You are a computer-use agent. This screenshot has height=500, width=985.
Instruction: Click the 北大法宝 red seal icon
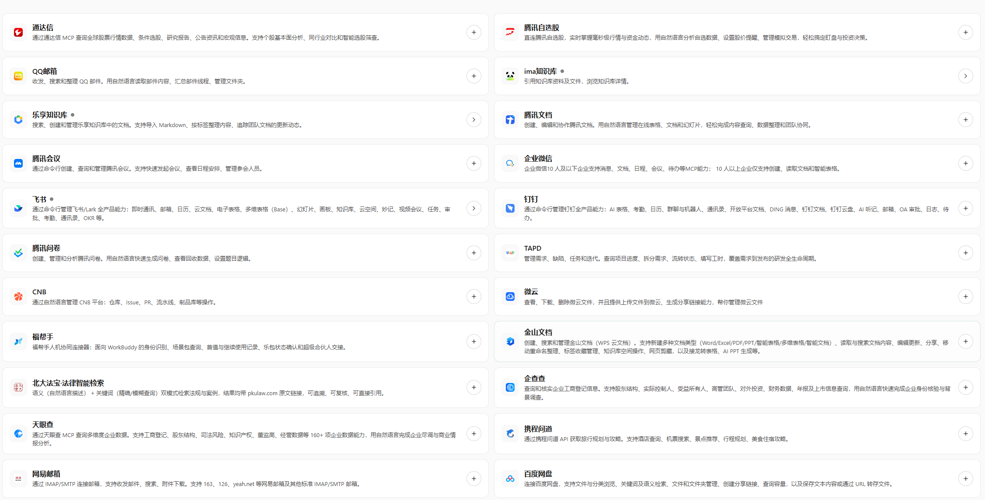(x=18, y=387)
